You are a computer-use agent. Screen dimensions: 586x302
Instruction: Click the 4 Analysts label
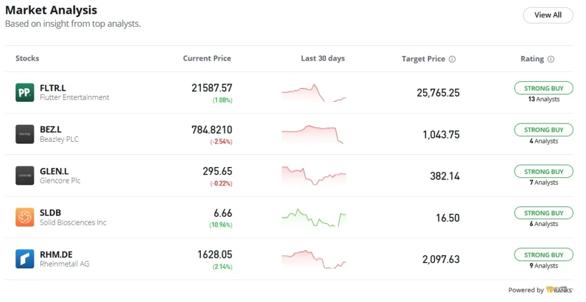tap(544, 141)
